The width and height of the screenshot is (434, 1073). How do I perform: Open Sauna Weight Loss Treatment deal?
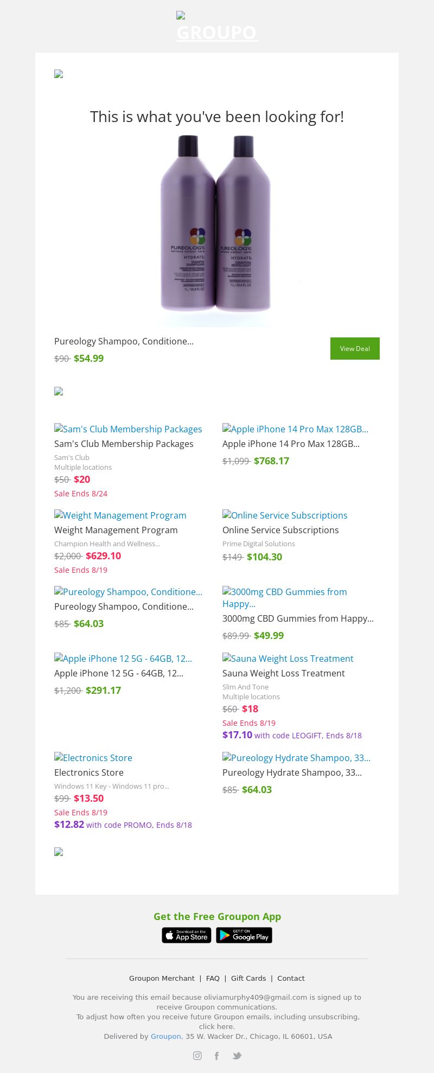(x=288, y=659)
